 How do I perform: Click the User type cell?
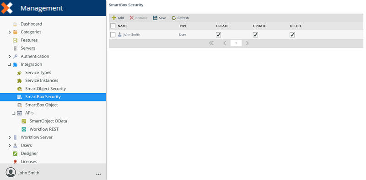(x=183, y=35)
